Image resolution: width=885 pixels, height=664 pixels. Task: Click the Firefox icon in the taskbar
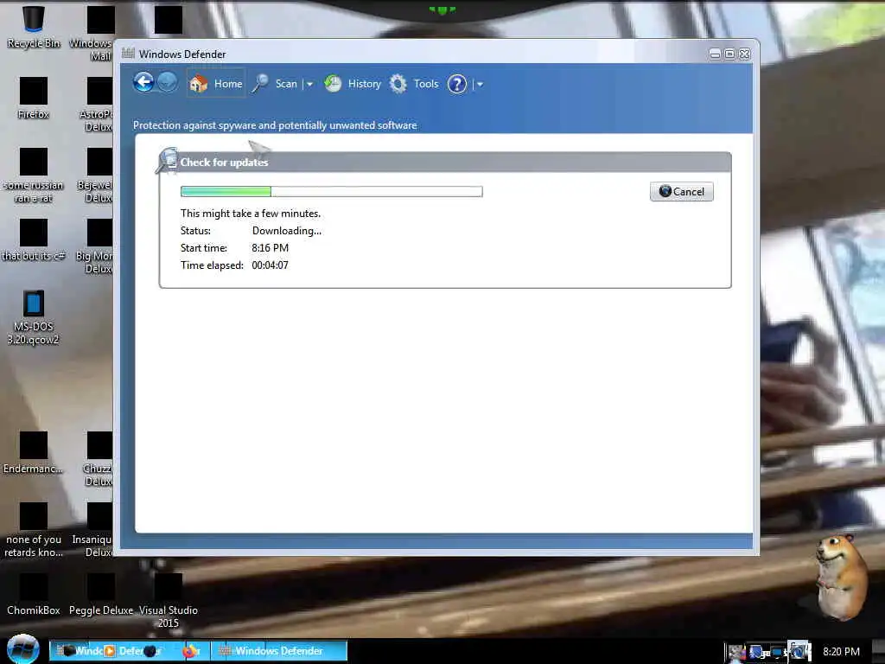pos(191,651)
